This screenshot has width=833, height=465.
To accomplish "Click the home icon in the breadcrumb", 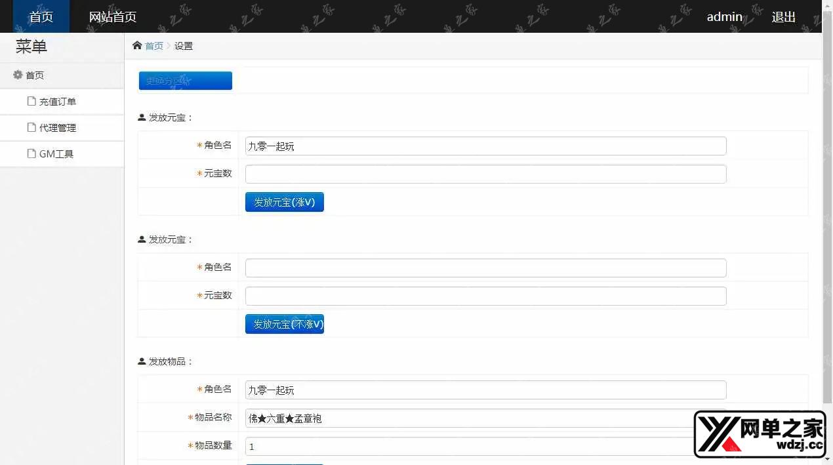I will [x=137, y=45].
